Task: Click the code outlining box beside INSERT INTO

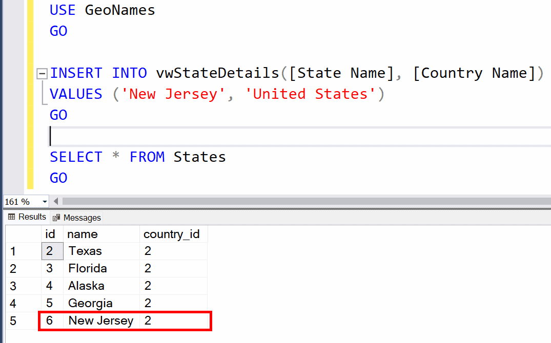Action: click(42, 73)
